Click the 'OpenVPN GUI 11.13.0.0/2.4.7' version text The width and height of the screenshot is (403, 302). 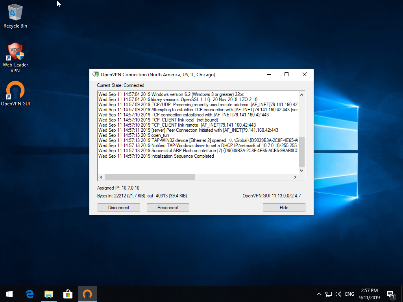tap(272, 196)
